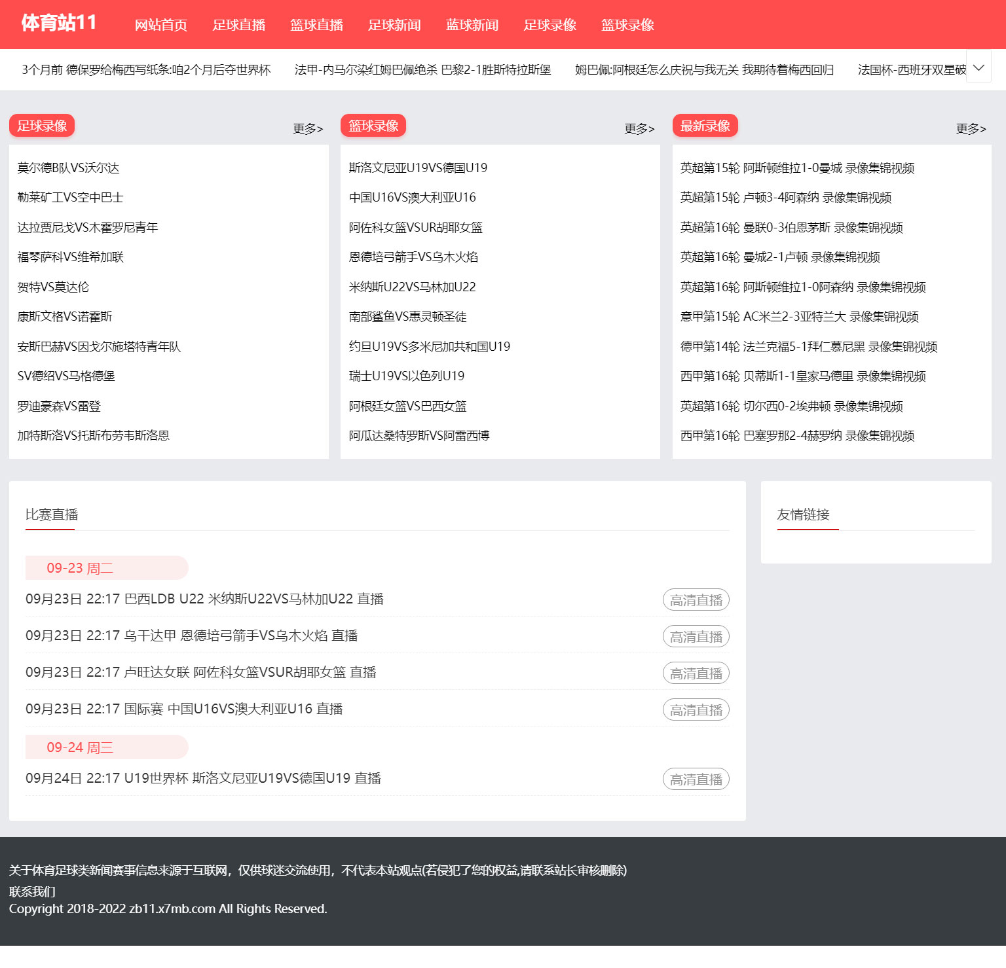Open 阿根廷女篮VS巴西女篮 basketball replay link
Viewport: 1006px width, 968px height.
coord(407,406)
